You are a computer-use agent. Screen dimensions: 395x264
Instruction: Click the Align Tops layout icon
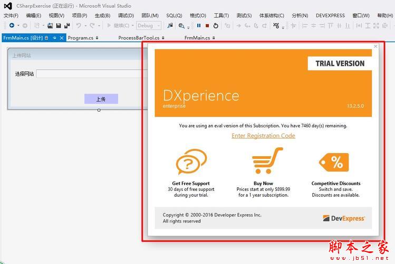coord(331,26)
